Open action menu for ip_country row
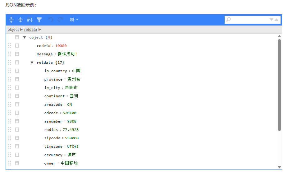This screenshot has width=288, height=172. click(17, 71)
